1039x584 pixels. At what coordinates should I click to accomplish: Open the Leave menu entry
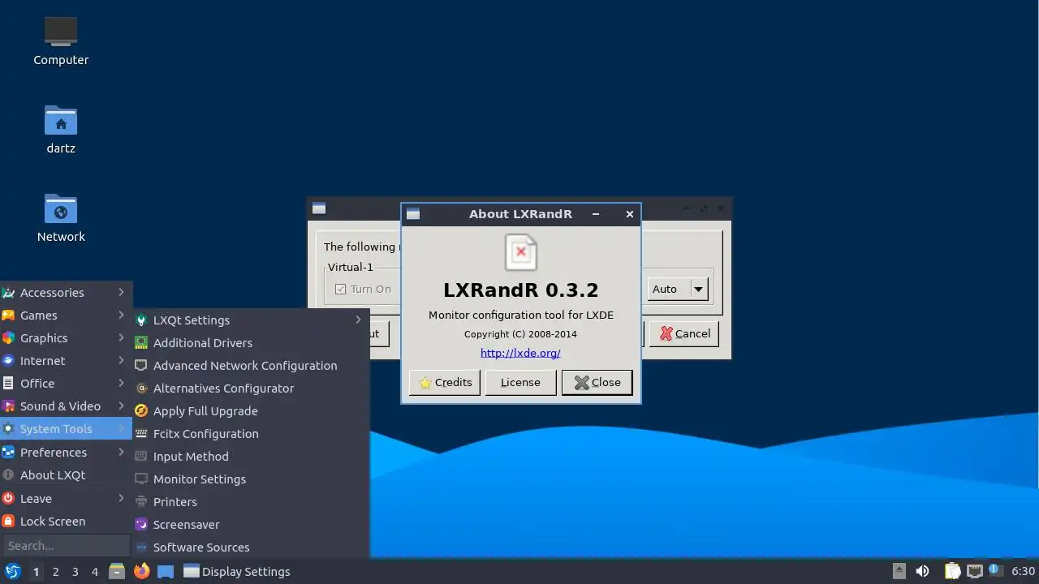pos(66,499)
